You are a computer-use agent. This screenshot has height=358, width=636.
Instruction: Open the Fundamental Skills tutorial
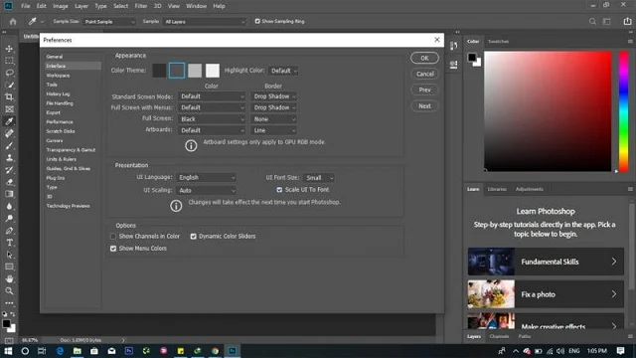pos(546,262)
